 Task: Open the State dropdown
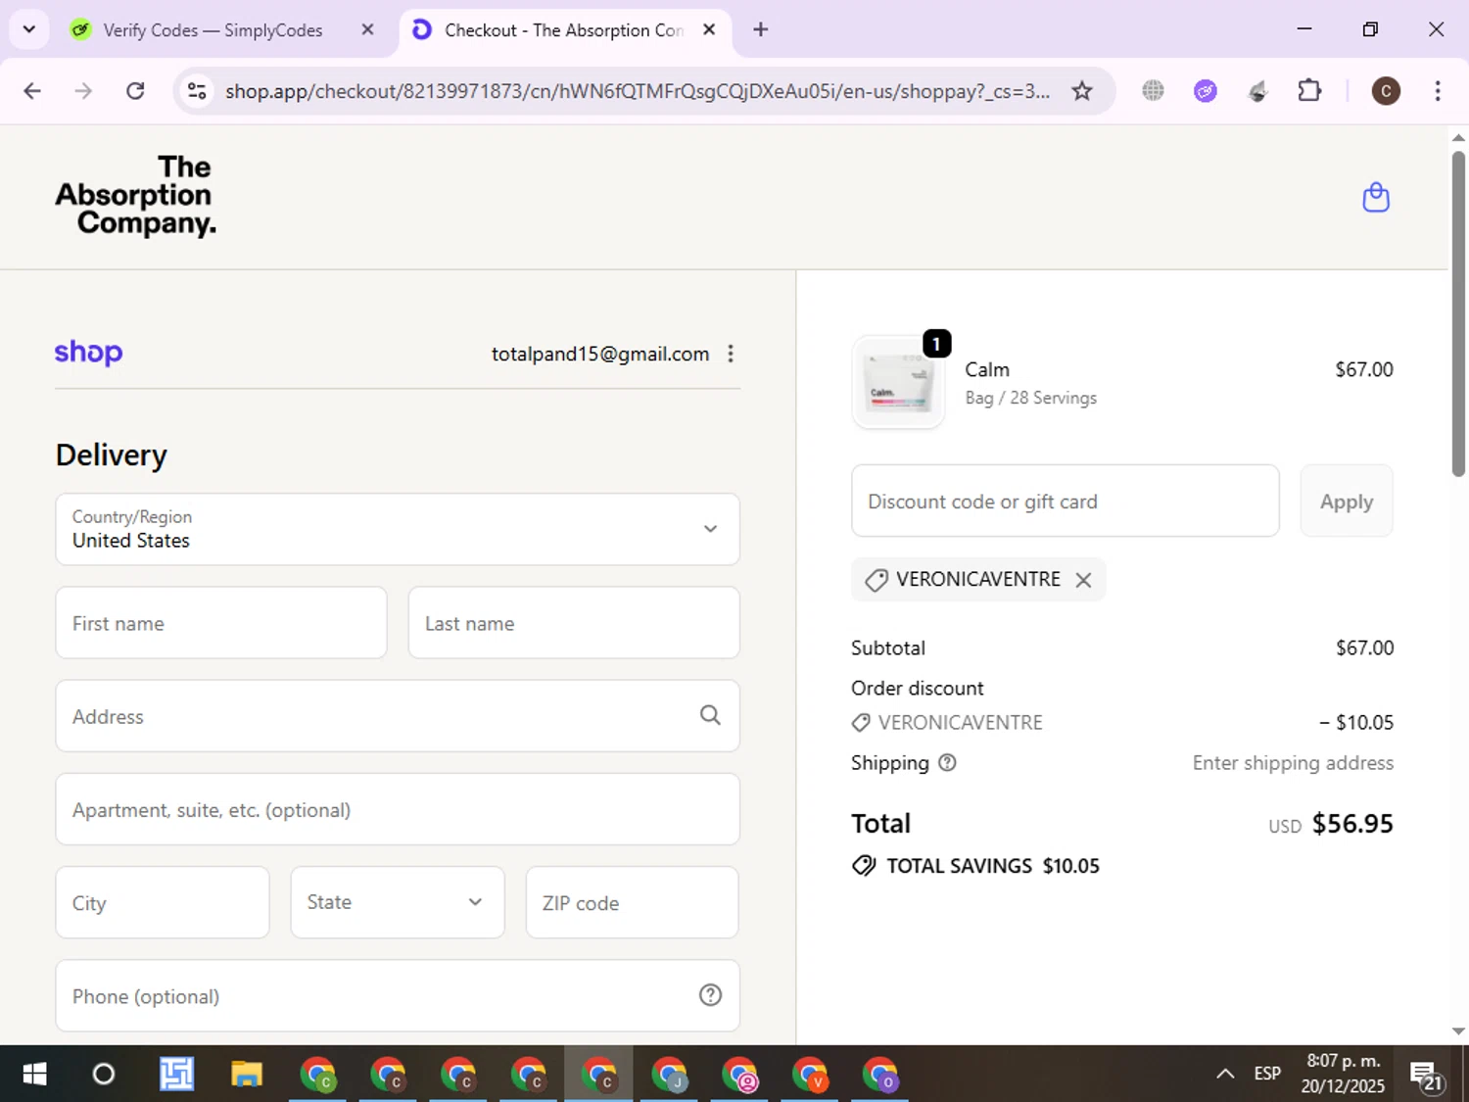(x=398, y=902)
